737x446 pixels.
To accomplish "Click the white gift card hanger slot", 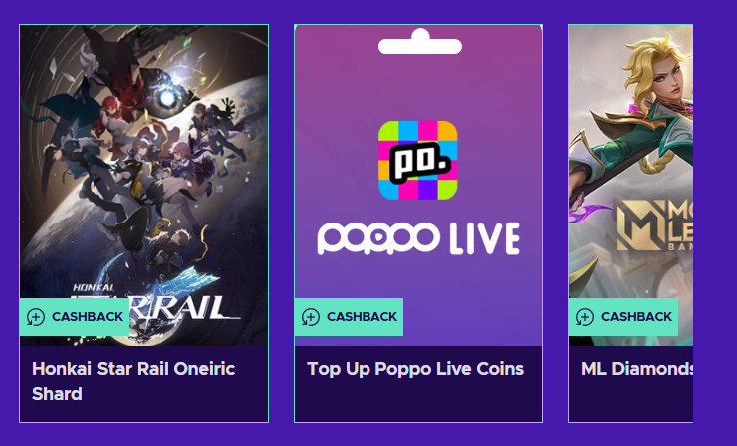I will [x=420, y=42].
